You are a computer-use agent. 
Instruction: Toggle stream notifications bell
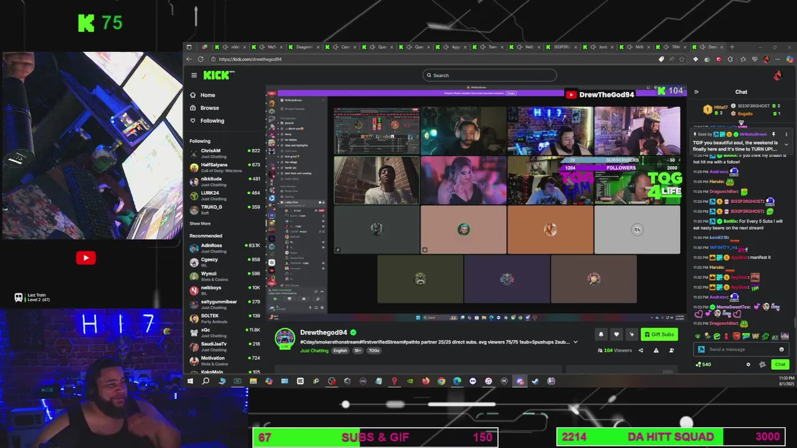[601, 334]
